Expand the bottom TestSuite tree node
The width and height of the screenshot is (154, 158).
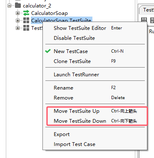(17, 28)
